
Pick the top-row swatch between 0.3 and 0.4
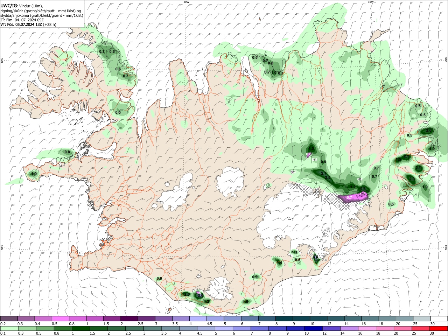click(26, 318)
